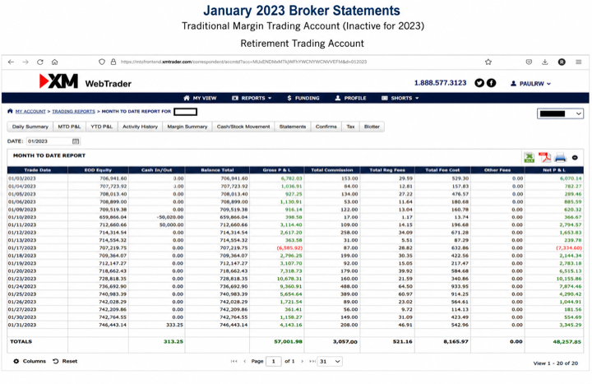Jump to last page arrow in pager

(x=312, y=361)
